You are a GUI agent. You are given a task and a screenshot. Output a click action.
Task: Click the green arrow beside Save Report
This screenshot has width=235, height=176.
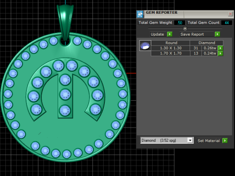click(217, 34)
